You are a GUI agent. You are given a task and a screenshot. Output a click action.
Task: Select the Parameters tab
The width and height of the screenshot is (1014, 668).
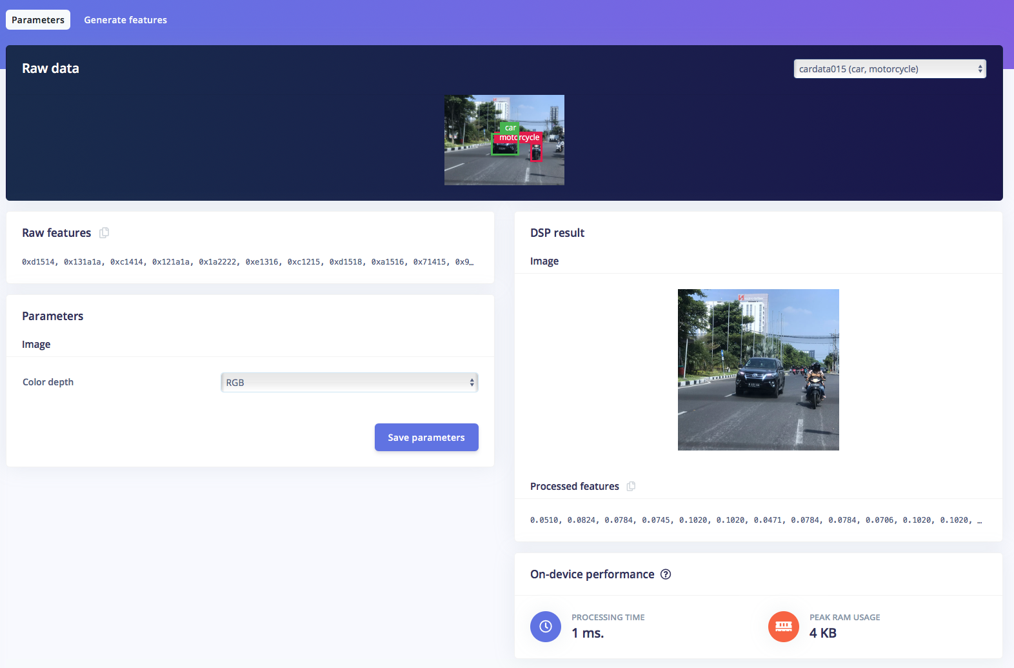(38, 20)
